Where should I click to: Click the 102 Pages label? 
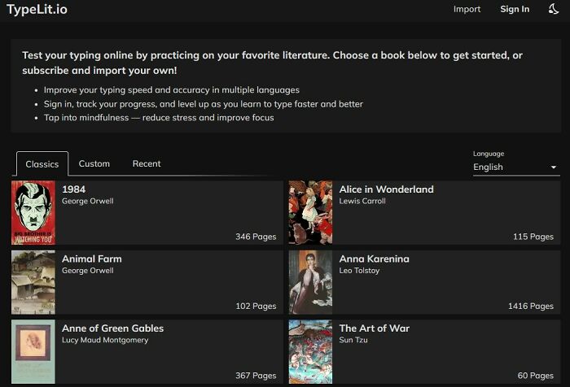(x=256, y=306)
